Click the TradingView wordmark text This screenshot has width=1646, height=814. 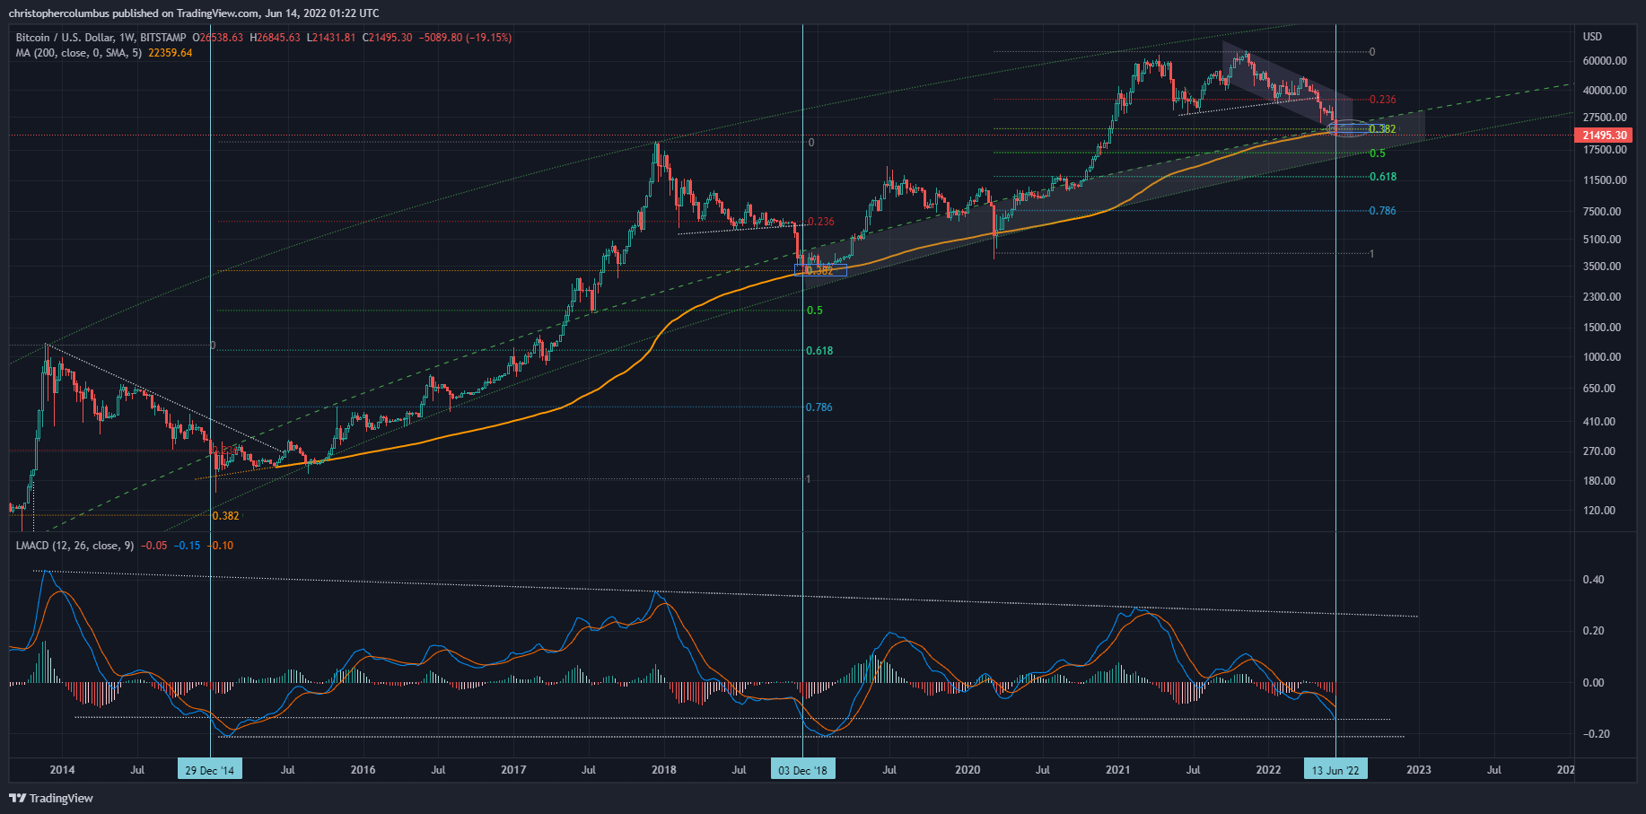pos(61,798)
